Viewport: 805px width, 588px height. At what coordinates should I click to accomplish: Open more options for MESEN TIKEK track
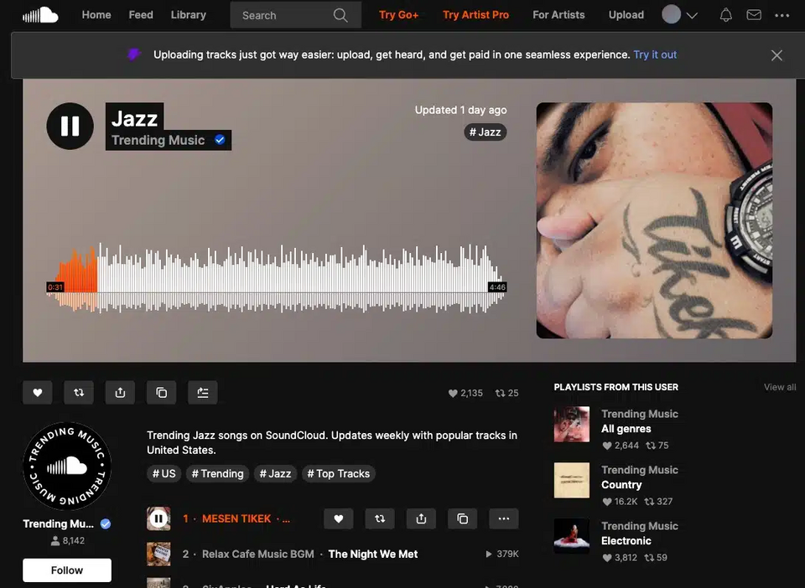504,518
